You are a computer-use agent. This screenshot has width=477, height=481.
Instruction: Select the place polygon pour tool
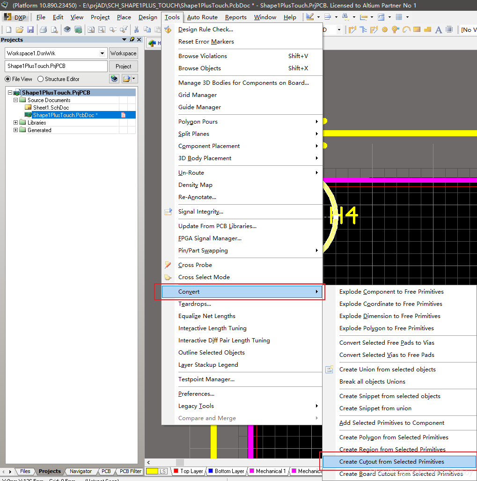coord(428,30)
